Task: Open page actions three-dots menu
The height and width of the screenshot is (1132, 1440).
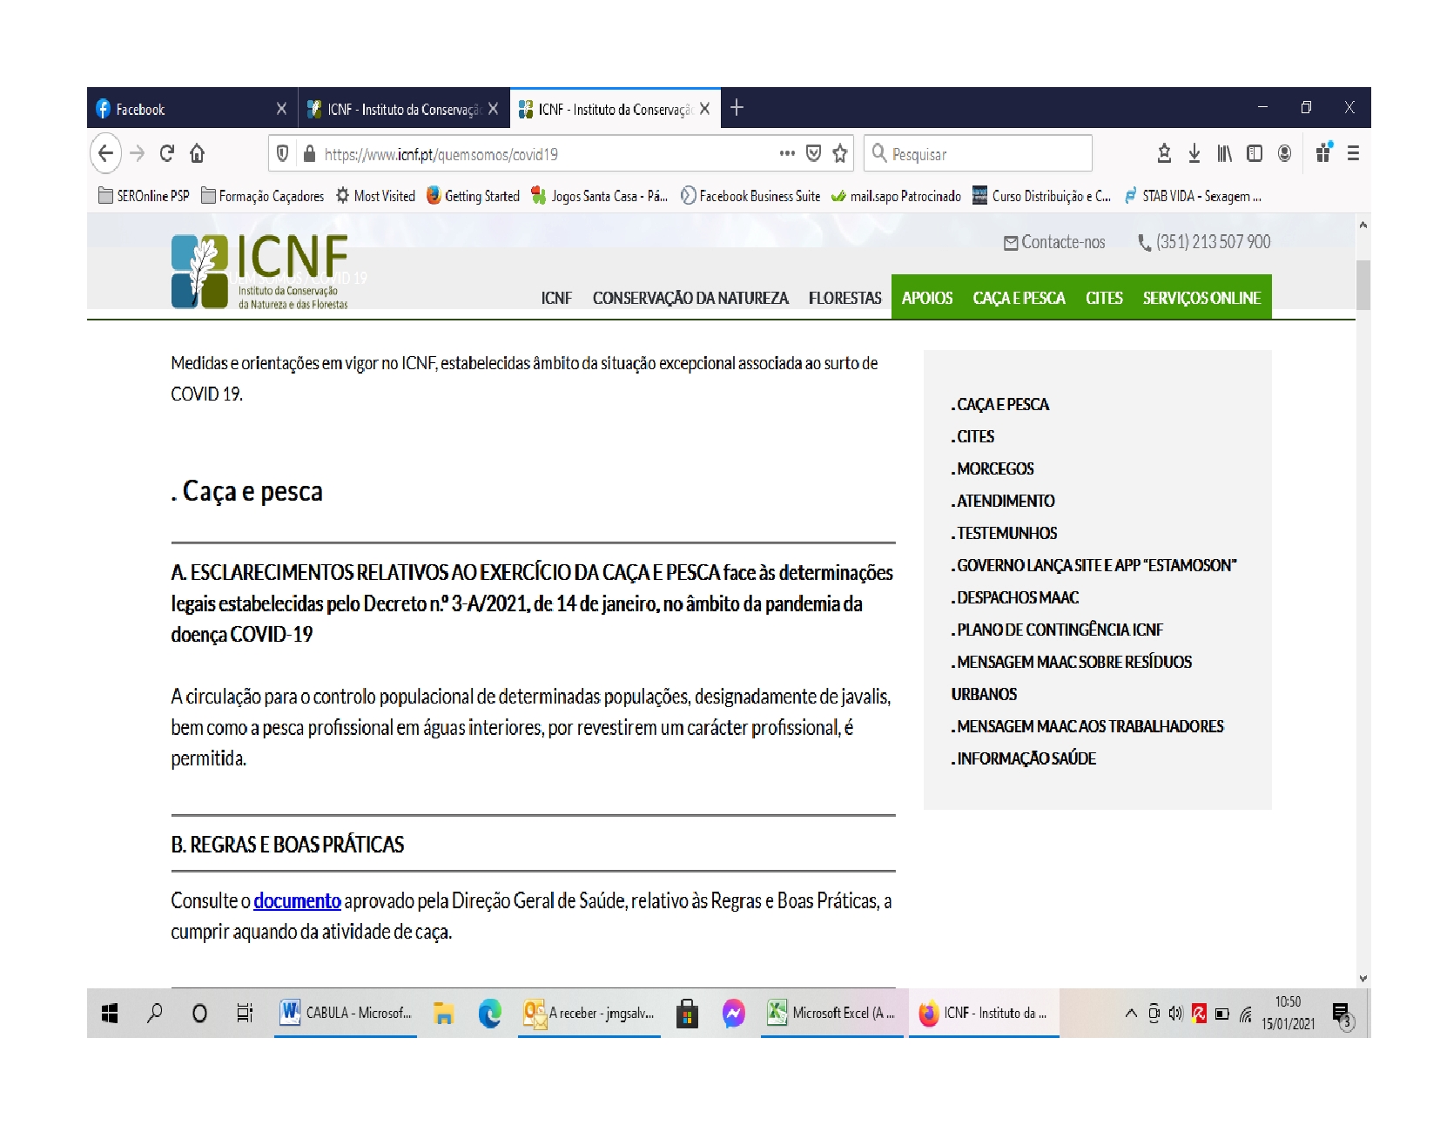Action: point(787,154)
